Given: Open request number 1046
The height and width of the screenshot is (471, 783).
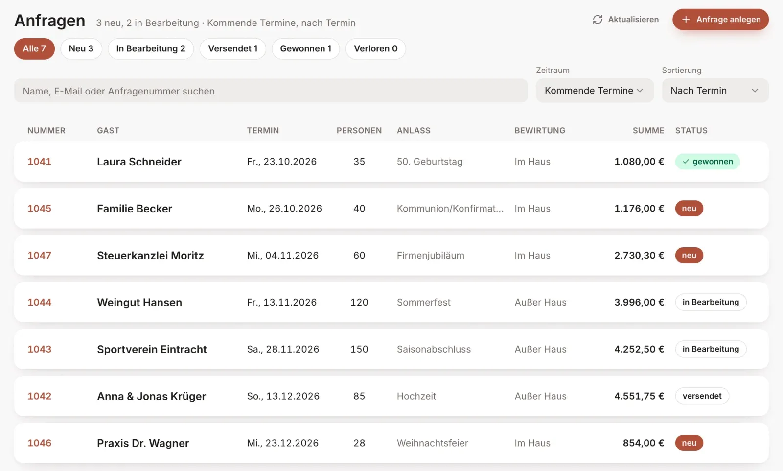Looking at the screenshot, I should click(x=39, y=443).
